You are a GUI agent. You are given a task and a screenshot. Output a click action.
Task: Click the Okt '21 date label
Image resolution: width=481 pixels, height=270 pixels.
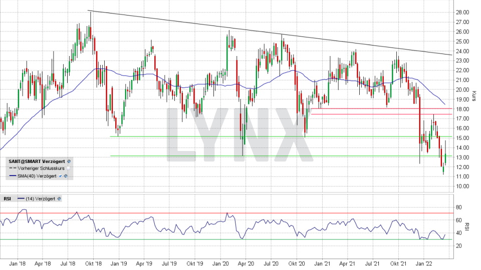coord(398,263)
